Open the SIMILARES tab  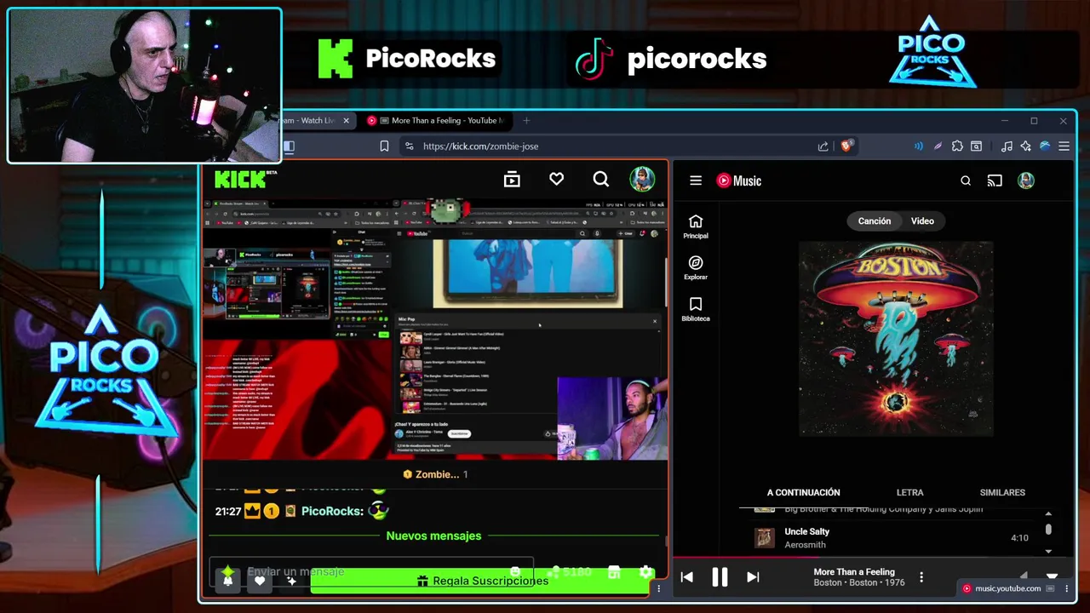coord(1002,492)
